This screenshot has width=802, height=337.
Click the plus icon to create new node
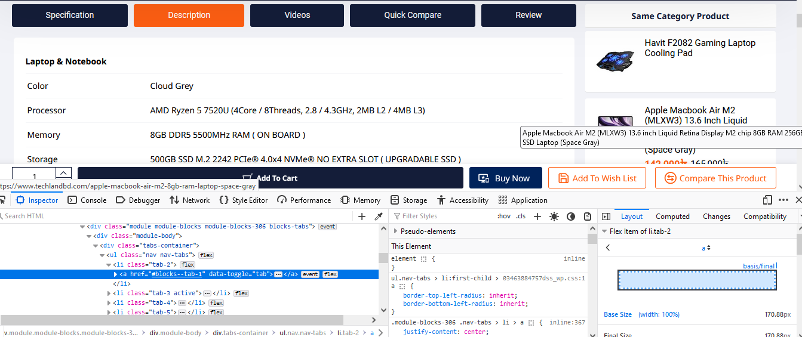point(362,217)
